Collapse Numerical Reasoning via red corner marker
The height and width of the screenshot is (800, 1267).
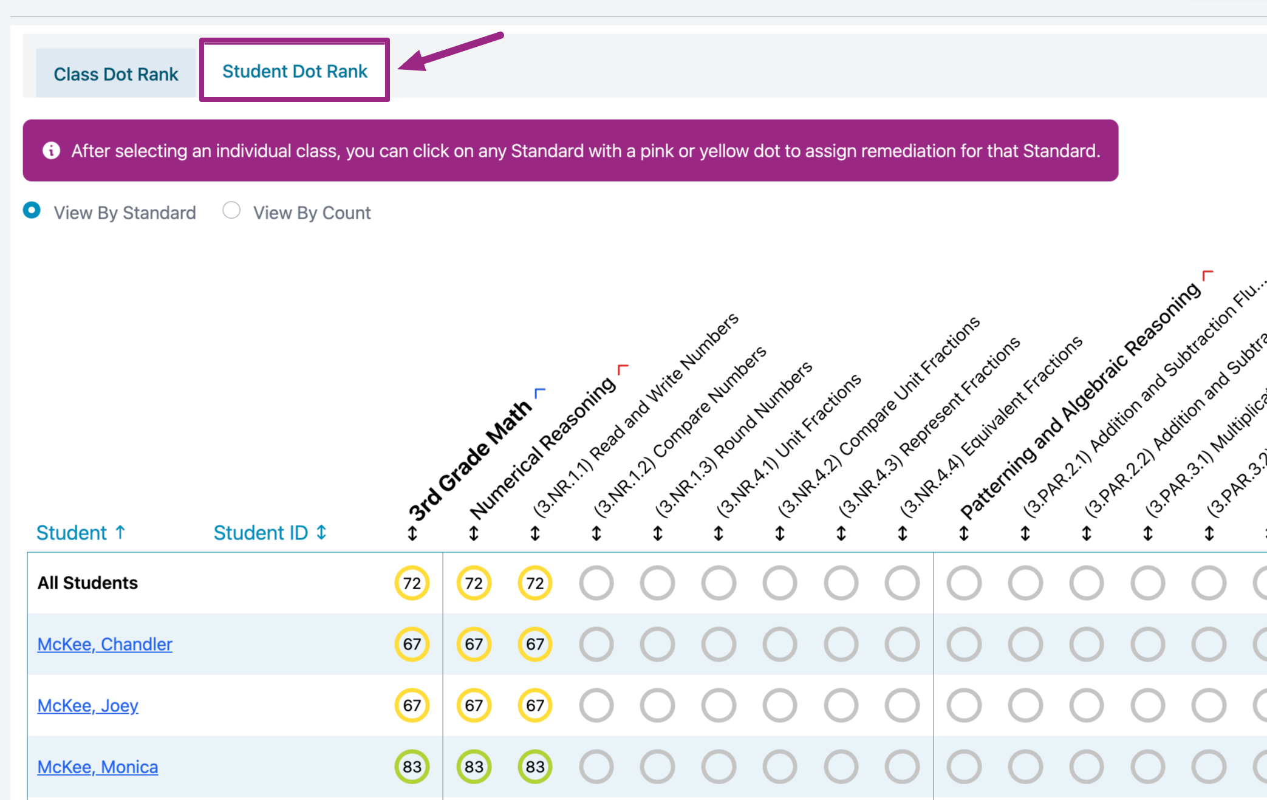point(623,369)
